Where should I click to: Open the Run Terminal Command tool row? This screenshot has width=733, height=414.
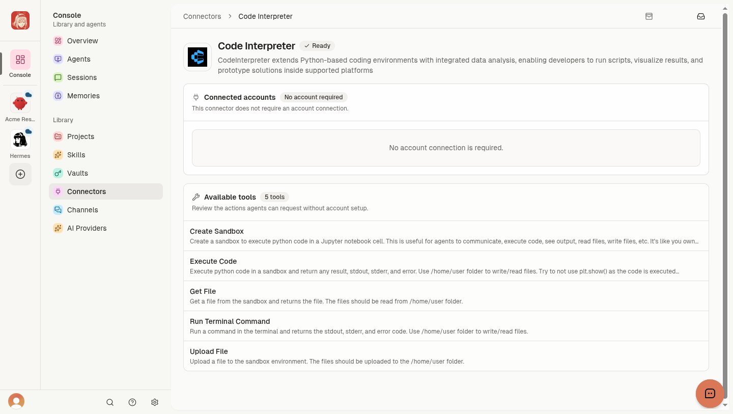click(446, 326)
